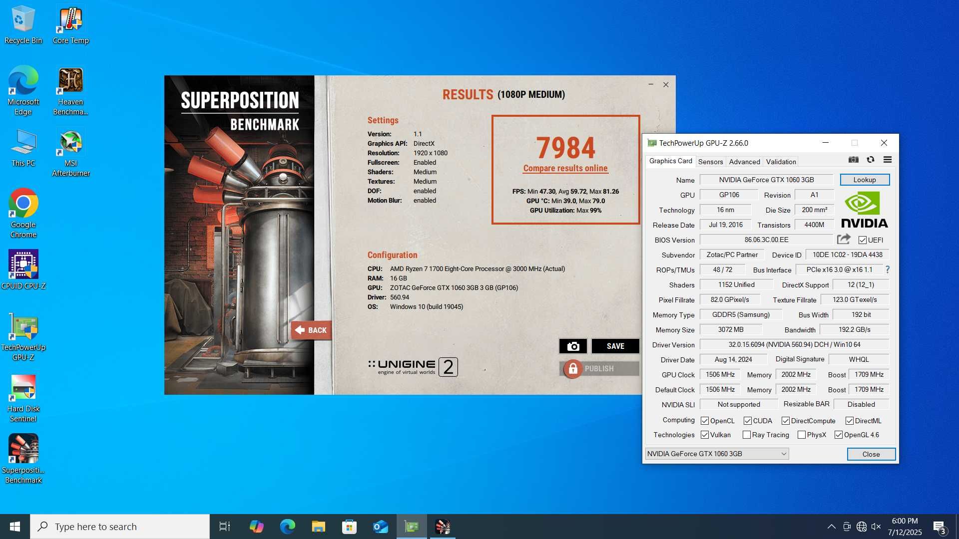Show hidden system tray icons
The image size is (959, 539).
[832, 527]
